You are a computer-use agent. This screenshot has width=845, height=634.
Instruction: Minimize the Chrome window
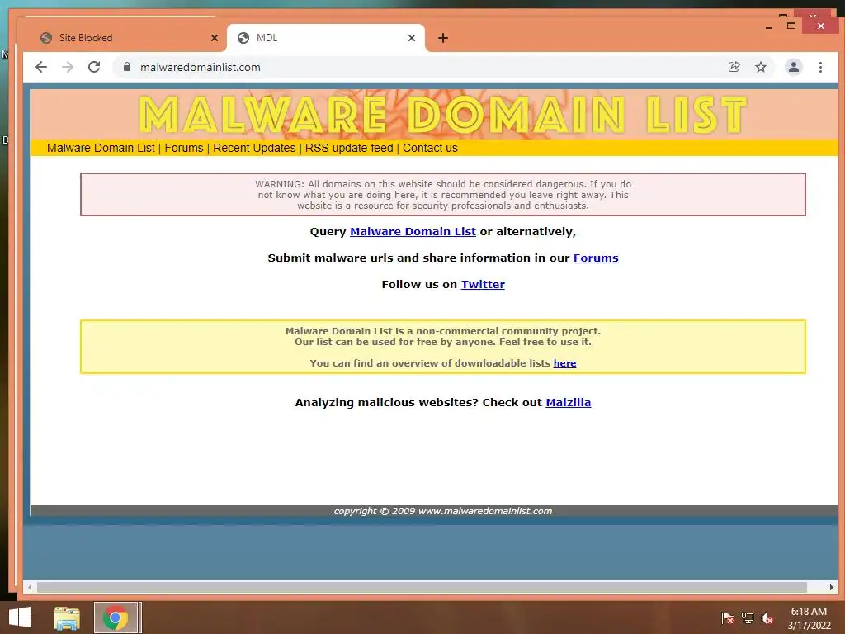point(769,26)
